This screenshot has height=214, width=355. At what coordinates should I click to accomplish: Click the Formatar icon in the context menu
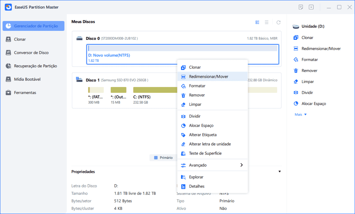184,86
